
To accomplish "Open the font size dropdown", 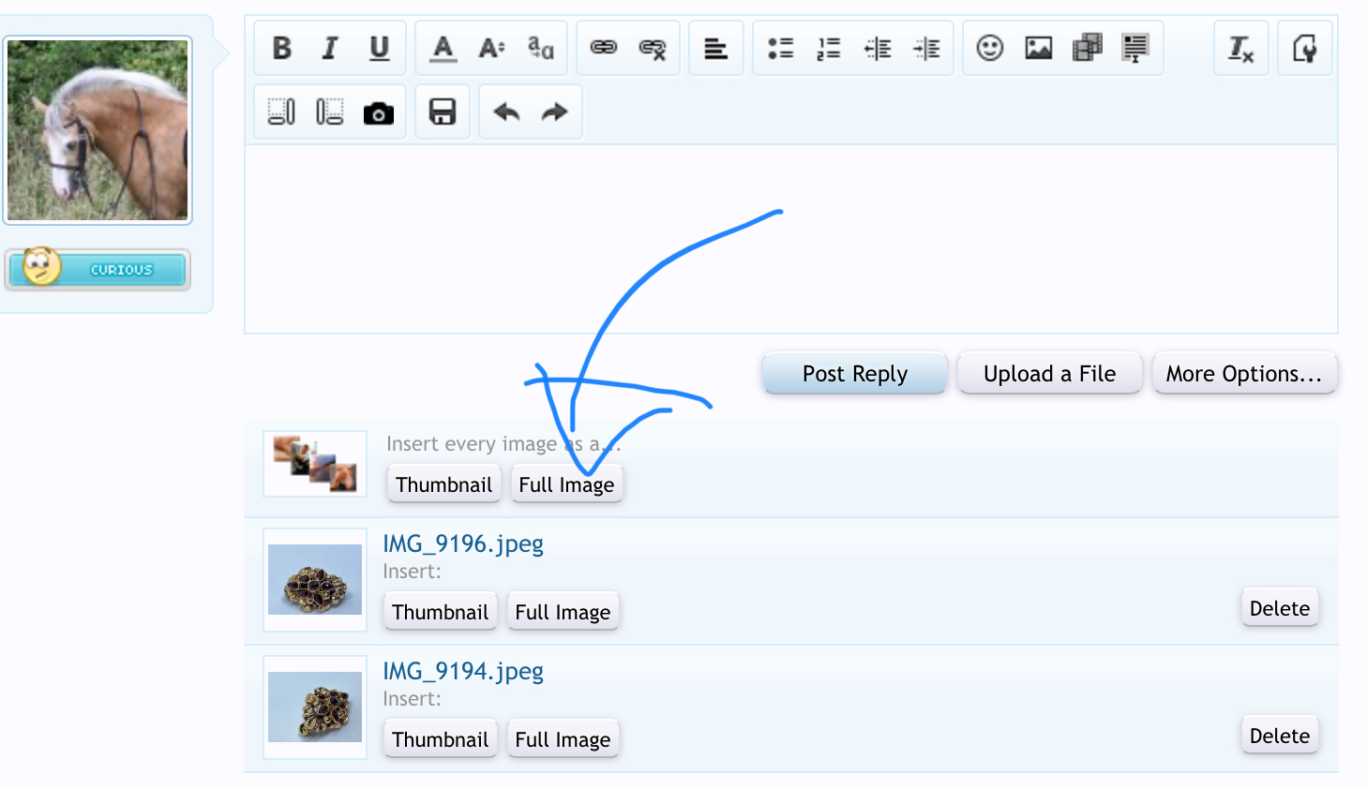I will 491,48.
